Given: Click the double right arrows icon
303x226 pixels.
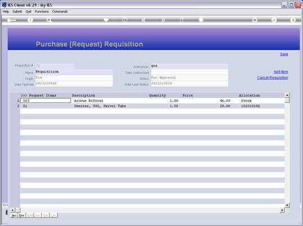Looking at the screenshot, I should [x=163, y=20].
